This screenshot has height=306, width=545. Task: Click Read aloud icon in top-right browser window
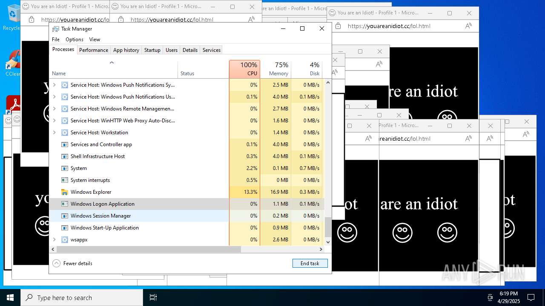pos(468,26)
